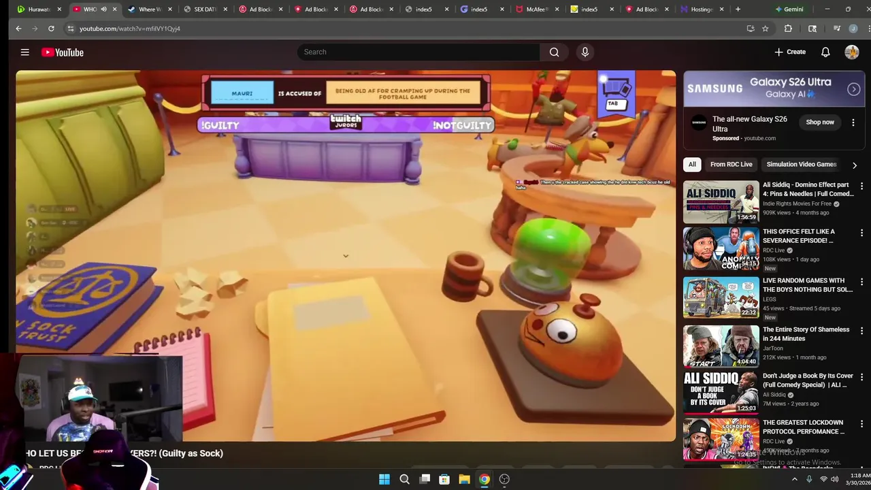Open The Greatest Lockdown Protocol thumbnail
The width and height of the screenshot is (871, 490).
[721, 440]
